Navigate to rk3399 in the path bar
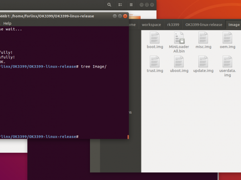241x180 pixels. [x=173, y=25]
